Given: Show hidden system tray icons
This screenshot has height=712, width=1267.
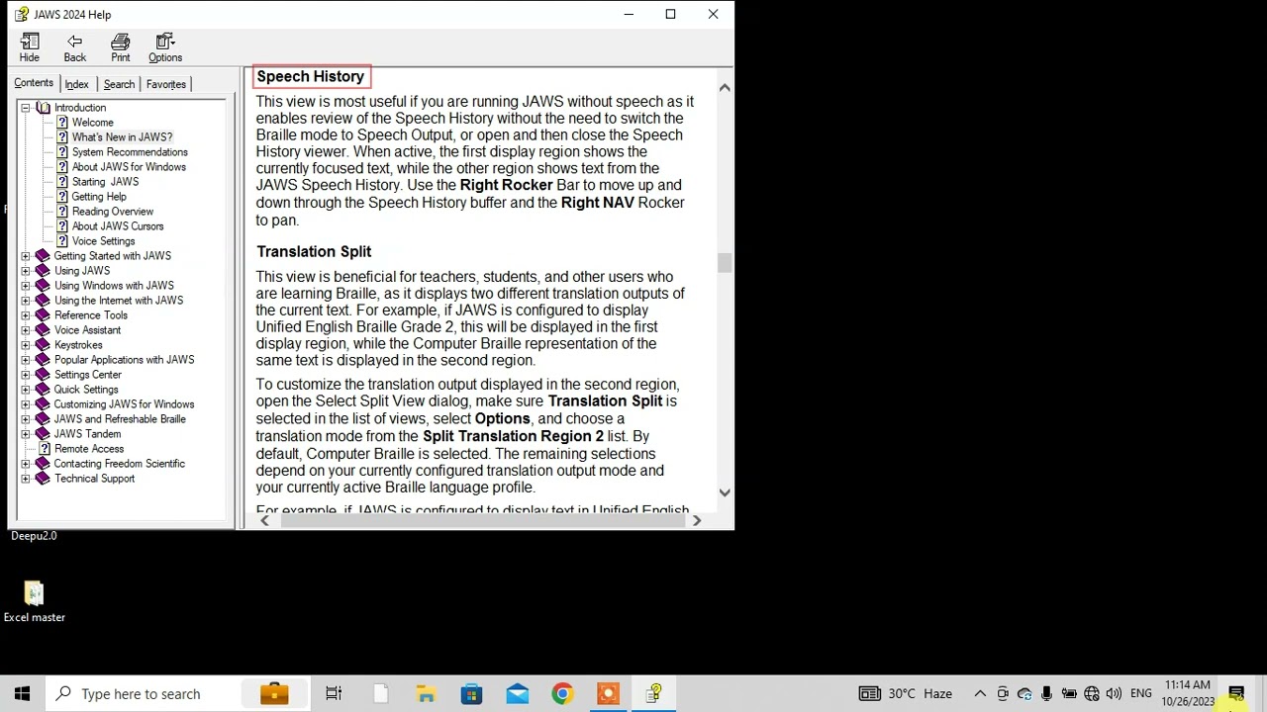Looking at the screenshot, I should pyautogui.click(x=980, y=694).
